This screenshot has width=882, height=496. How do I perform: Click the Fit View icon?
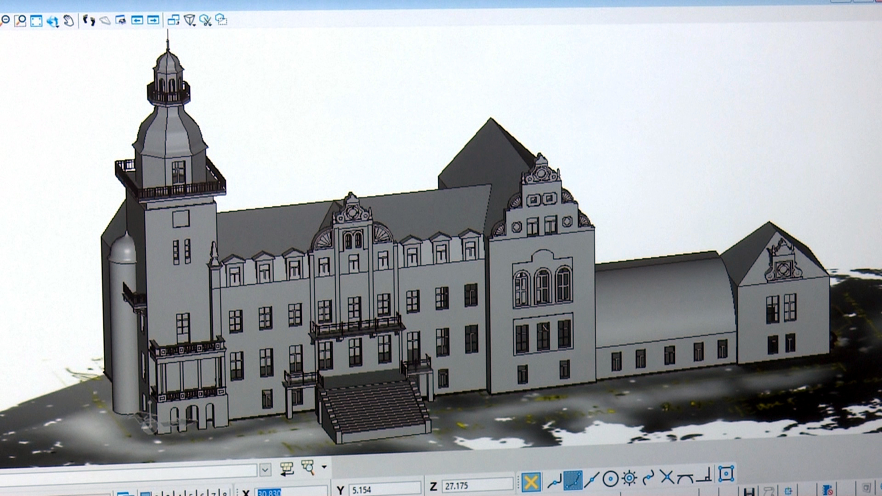coord(36,21)
